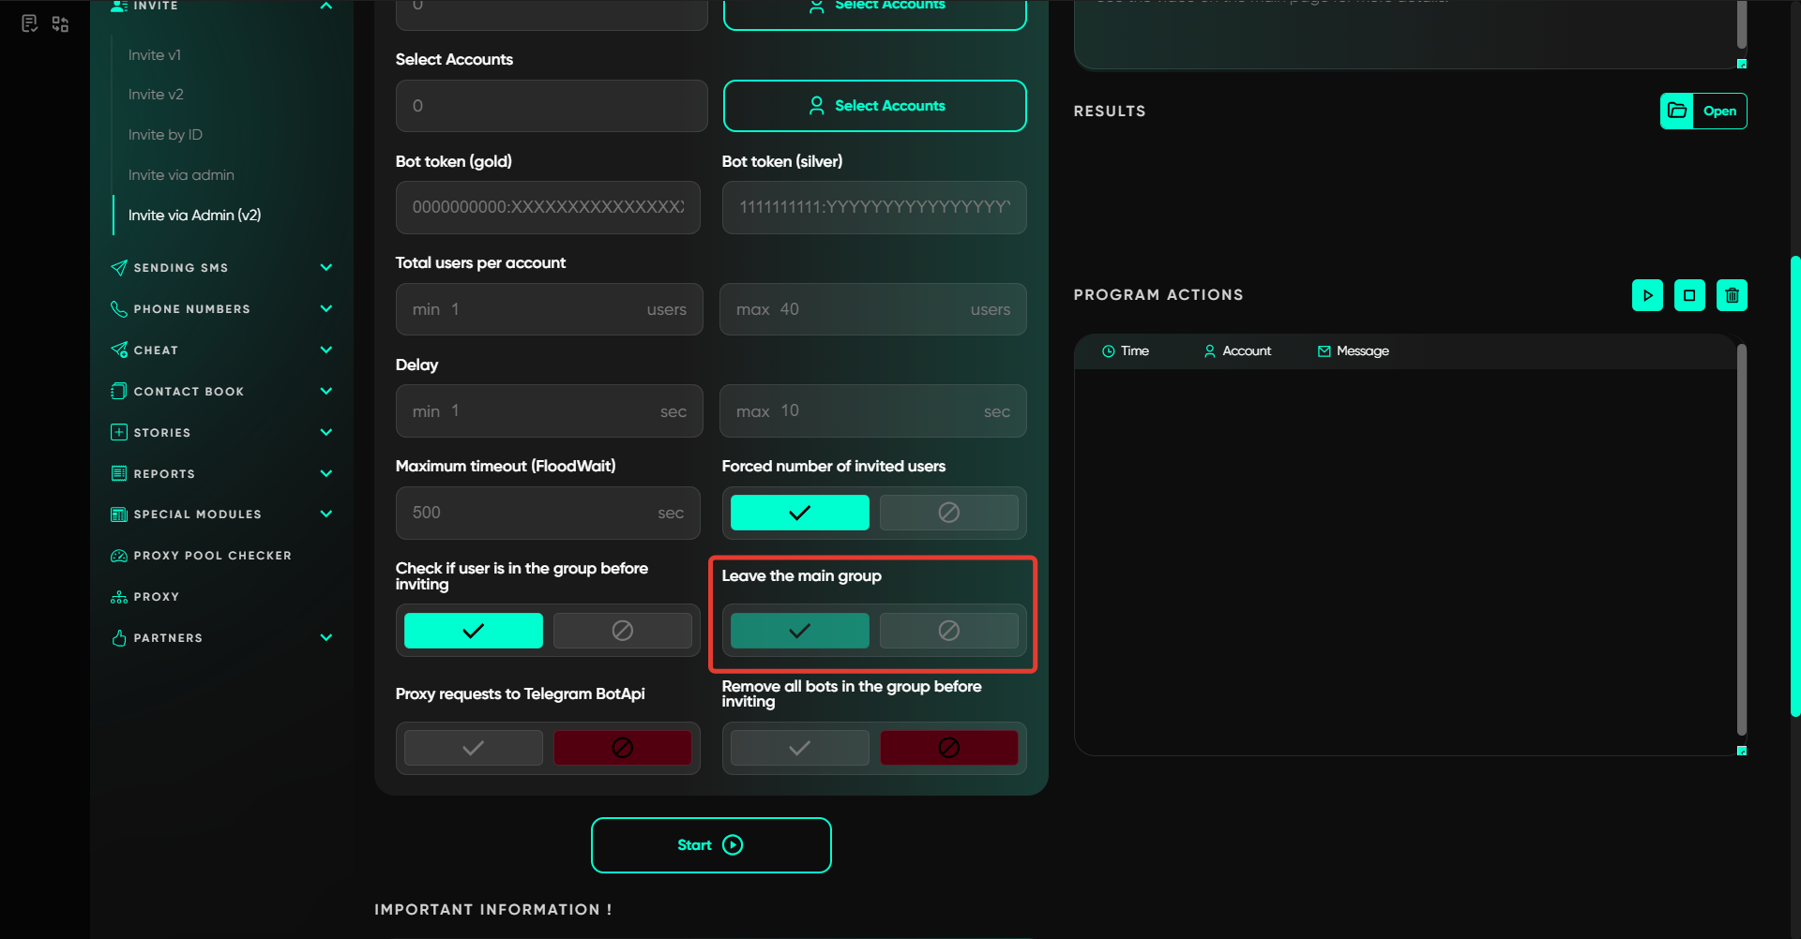The image size is (1801, 939).
Task: Click the stop icon in Program Actions
Action: click(1689, 295)
